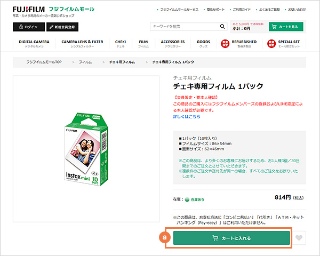Click the FUJIFILM logo

[x=28, y=10]
